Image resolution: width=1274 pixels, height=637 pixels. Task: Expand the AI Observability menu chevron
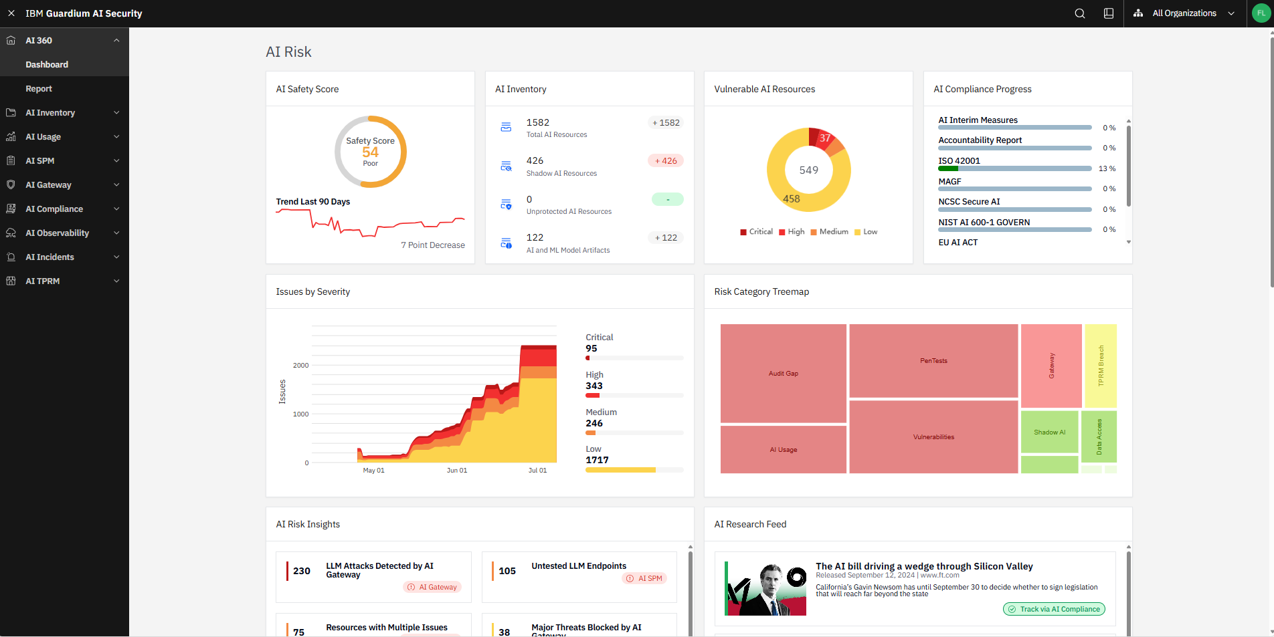[x=116, y=233]
